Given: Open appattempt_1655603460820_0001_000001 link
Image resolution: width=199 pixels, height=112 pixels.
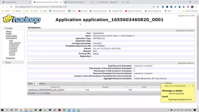Looking at the screenshot, I should click(46, 90).
